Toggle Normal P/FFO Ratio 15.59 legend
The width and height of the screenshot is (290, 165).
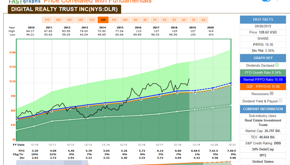[x=263, y=80]
